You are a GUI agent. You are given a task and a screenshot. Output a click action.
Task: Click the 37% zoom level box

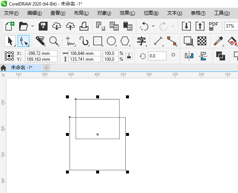pyautogui.click(x=231, y=26)
